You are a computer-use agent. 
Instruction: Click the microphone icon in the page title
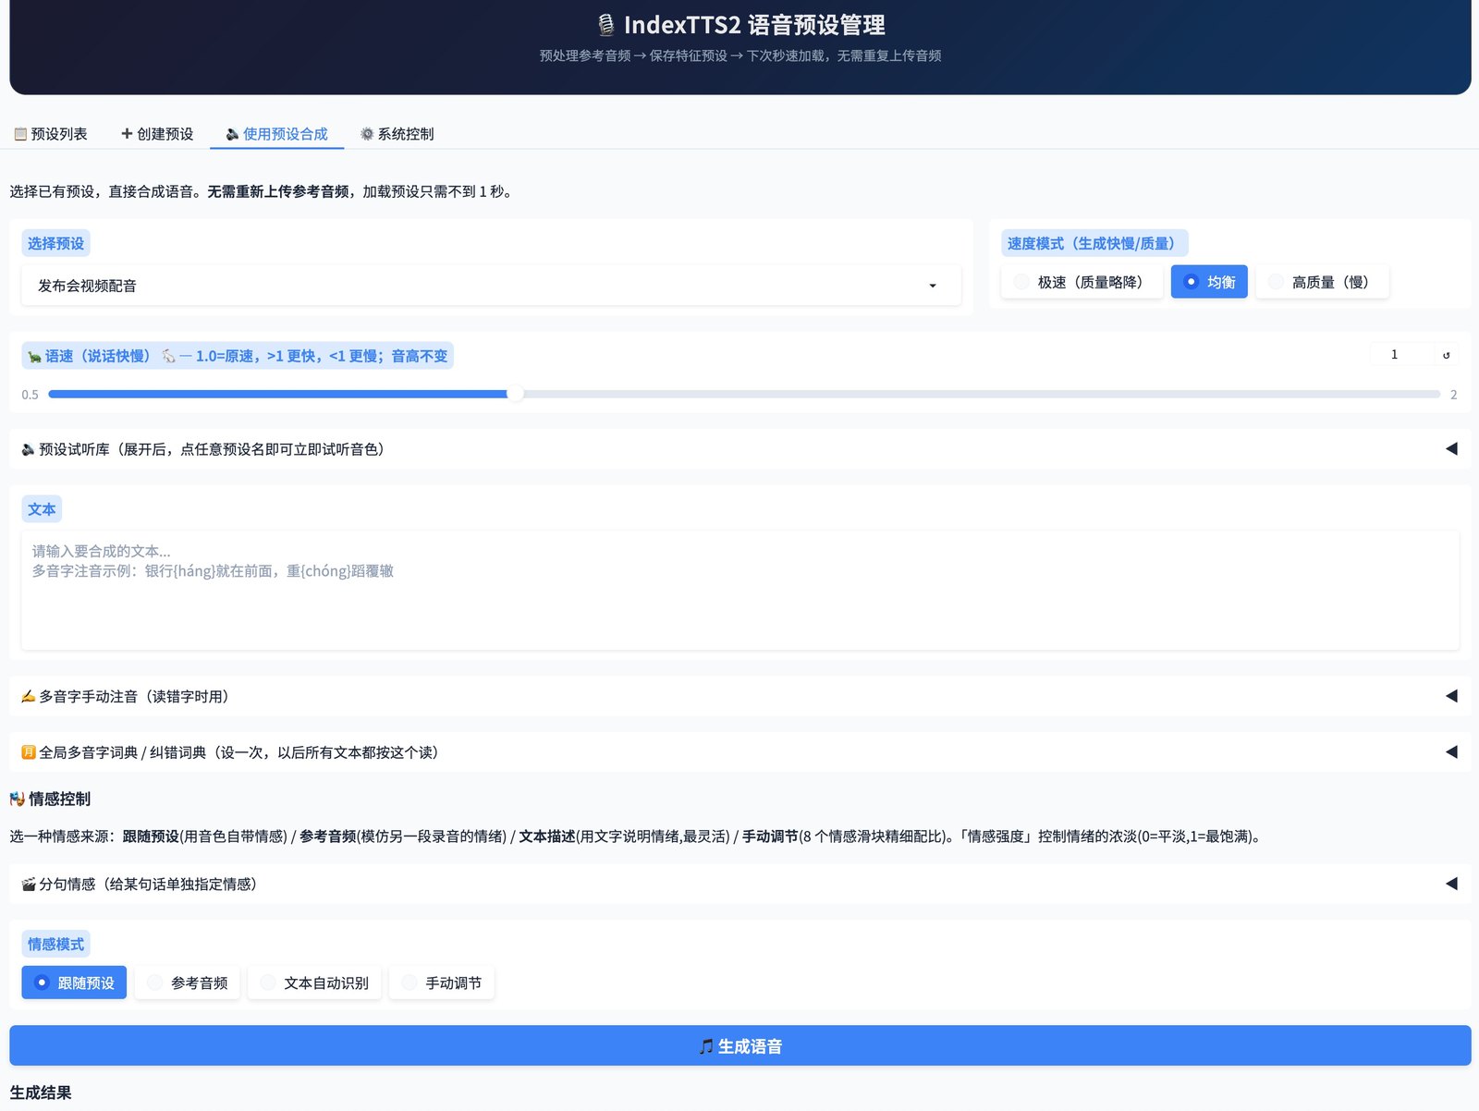[605, 25]
